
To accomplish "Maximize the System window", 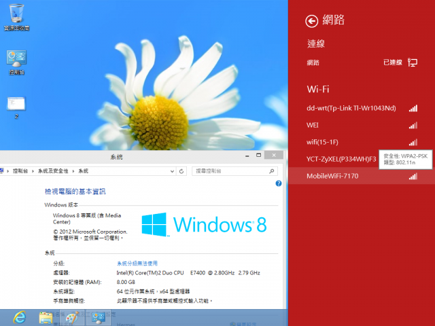I will 258,156.
